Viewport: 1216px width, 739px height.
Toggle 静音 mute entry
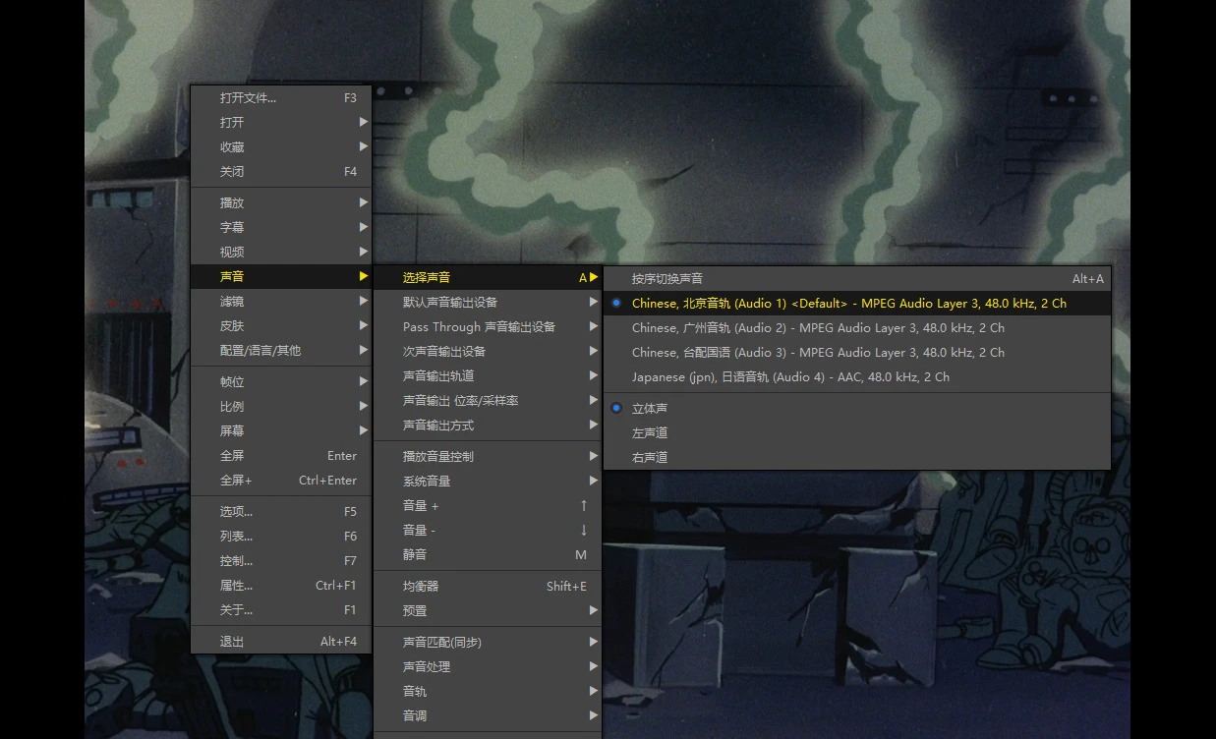point(488,554)
